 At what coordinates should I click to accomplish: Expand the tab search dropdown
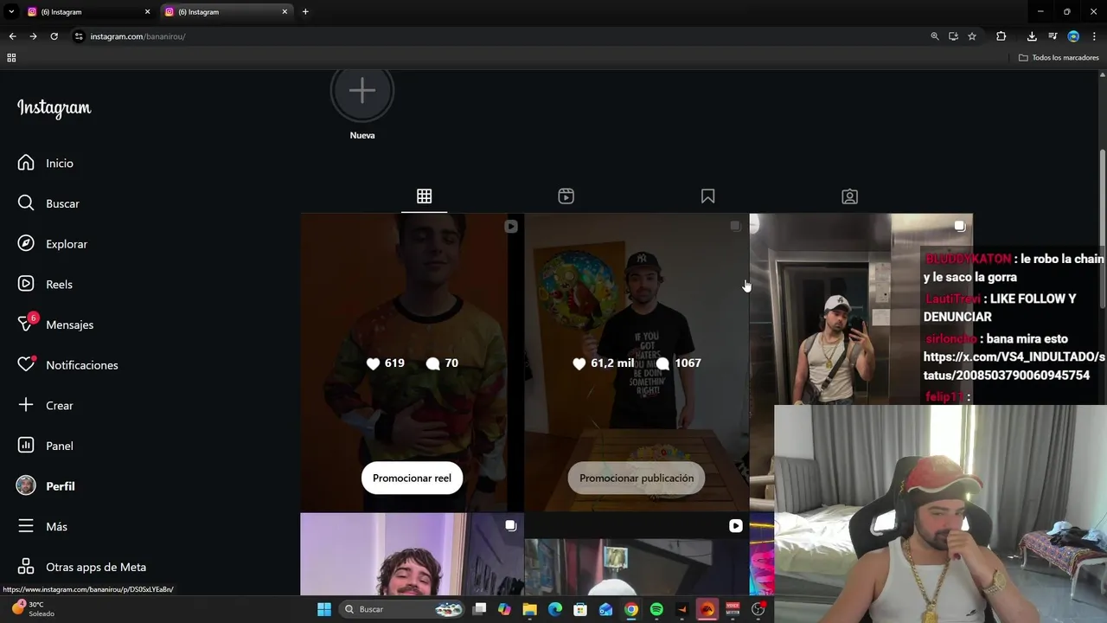point(11,12)
